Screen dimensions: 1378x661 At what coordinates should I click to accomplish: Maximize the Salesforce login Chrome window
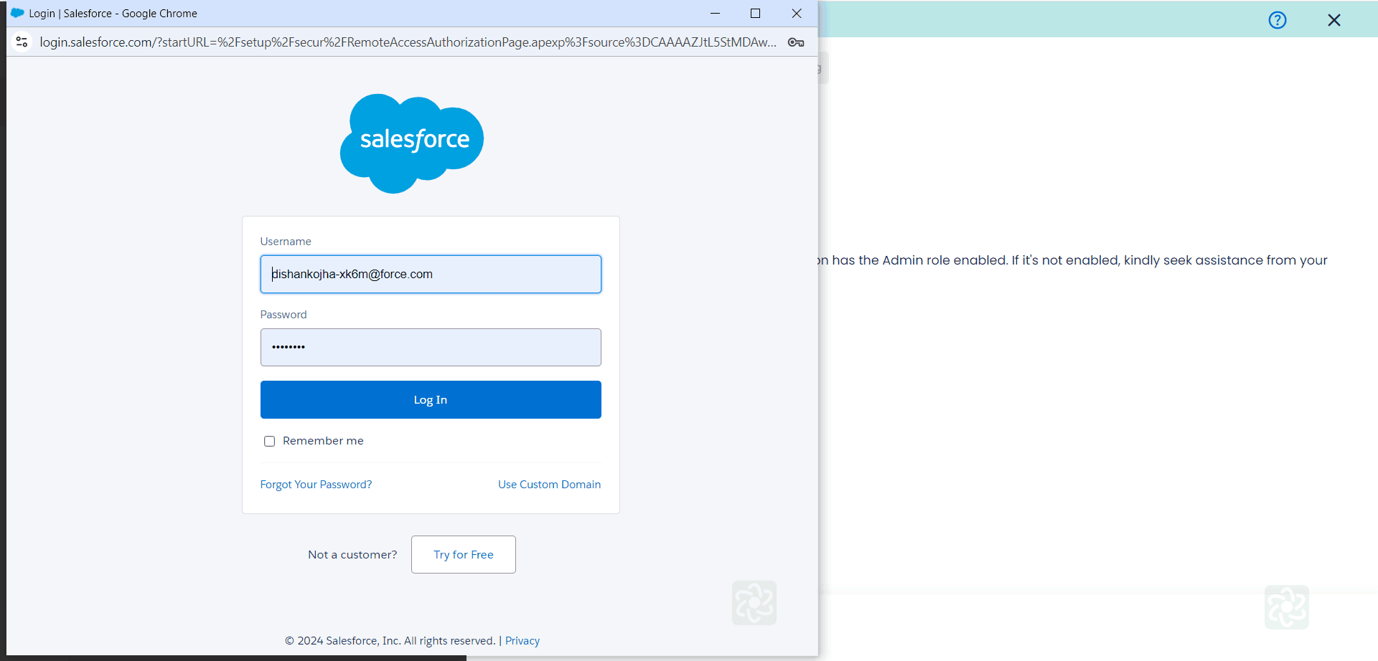[755, 13]
